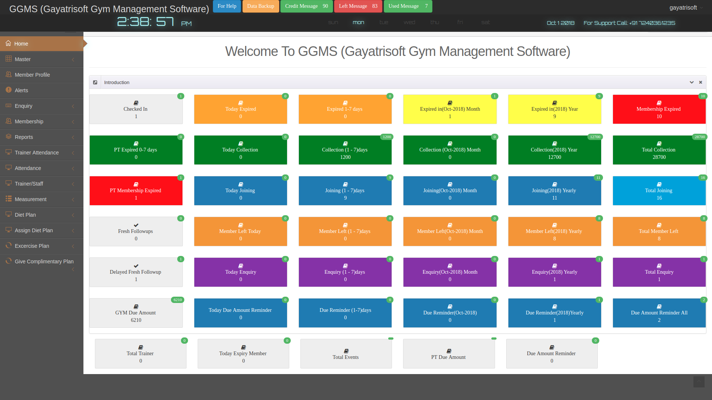Click the Introduction panel expand icon

coord(95,82)
